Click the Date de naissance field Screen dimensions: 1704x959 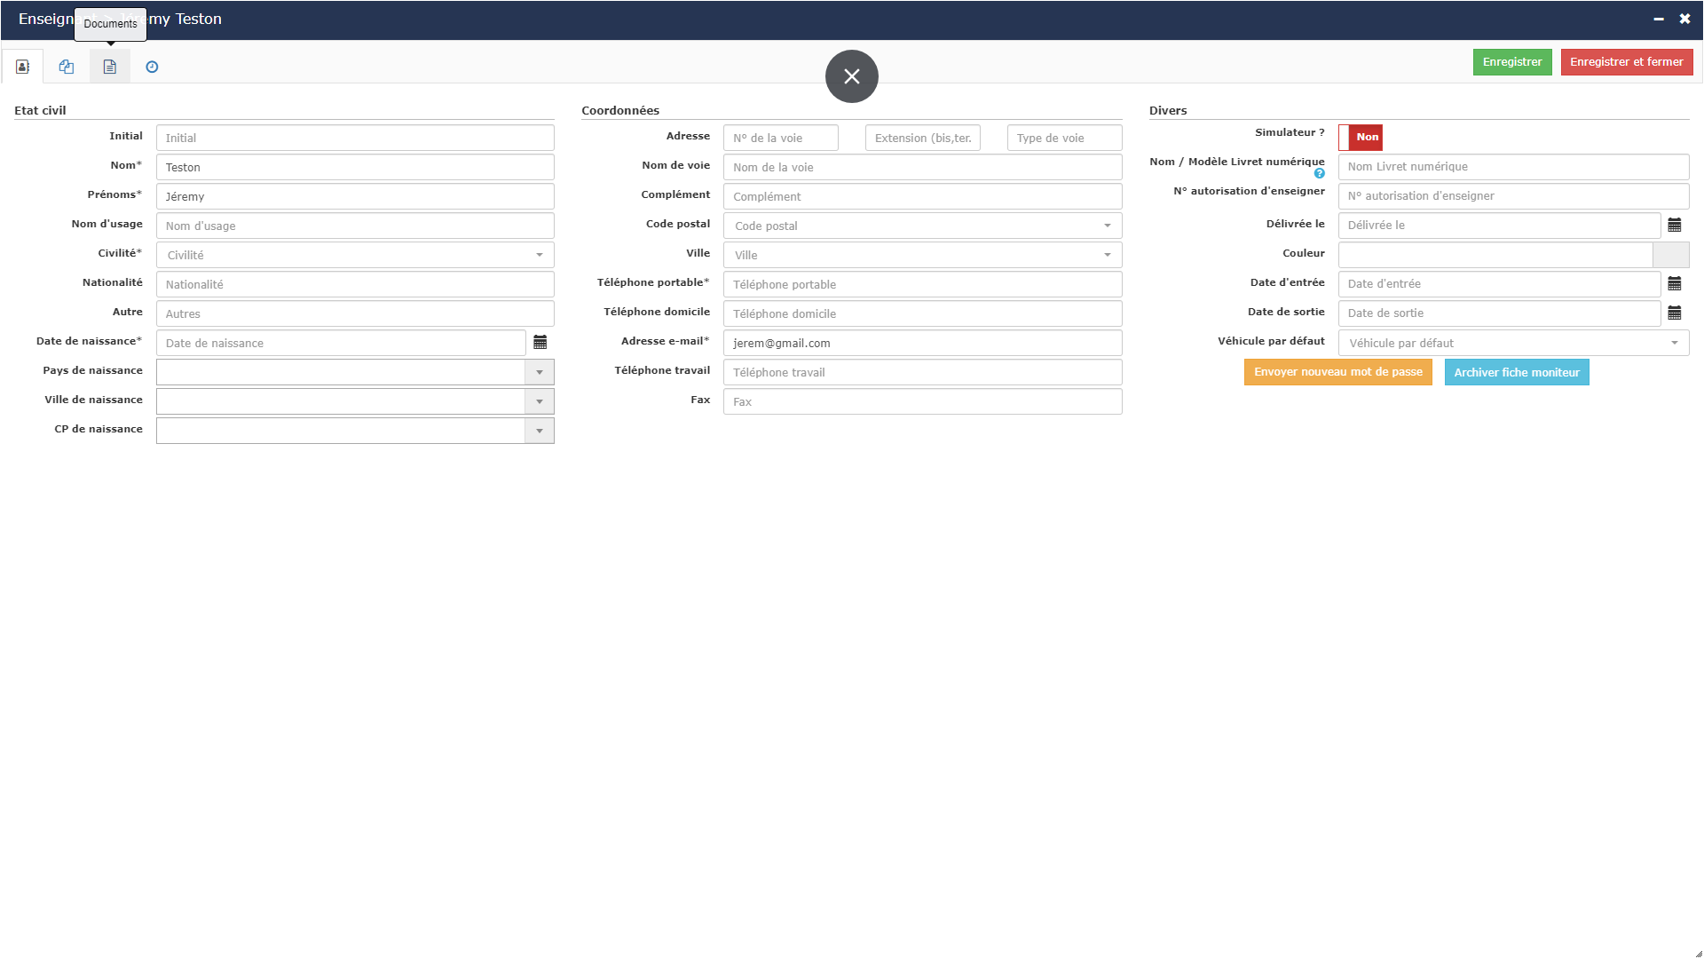341,343
